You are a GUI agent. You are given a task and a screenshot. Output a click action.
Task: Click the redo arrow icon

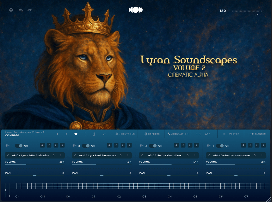(x=30, y=10)
